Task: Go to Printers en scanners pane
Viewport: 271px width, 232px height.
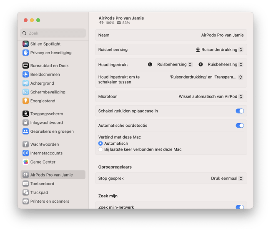Action: coord(50,201)
